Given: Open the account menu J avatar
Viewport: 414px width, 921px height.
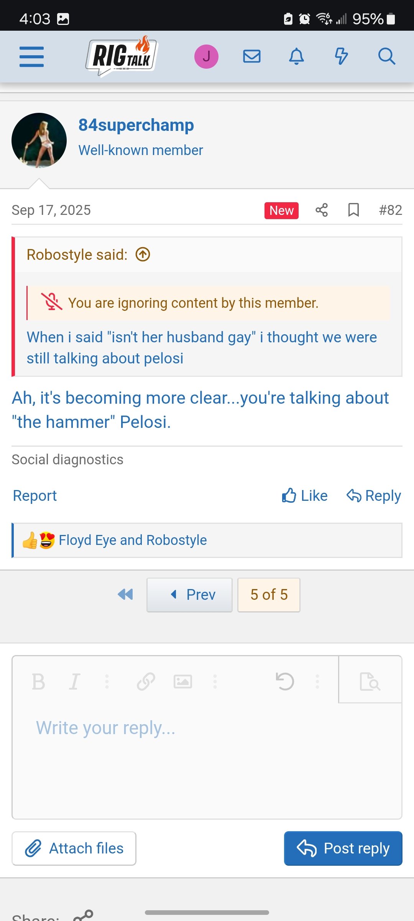Looking at the screenshot, I should [x=206, y=57].
